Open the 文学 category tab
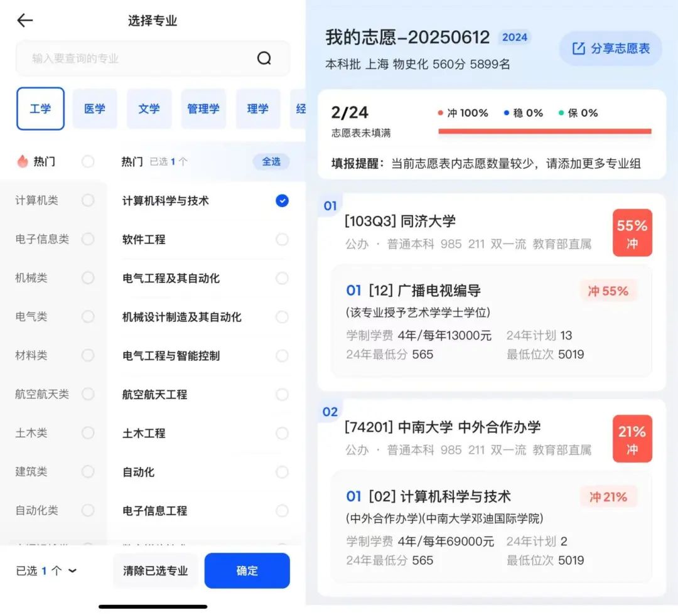This screenshot has height=615, width=678. coord(149,109)
